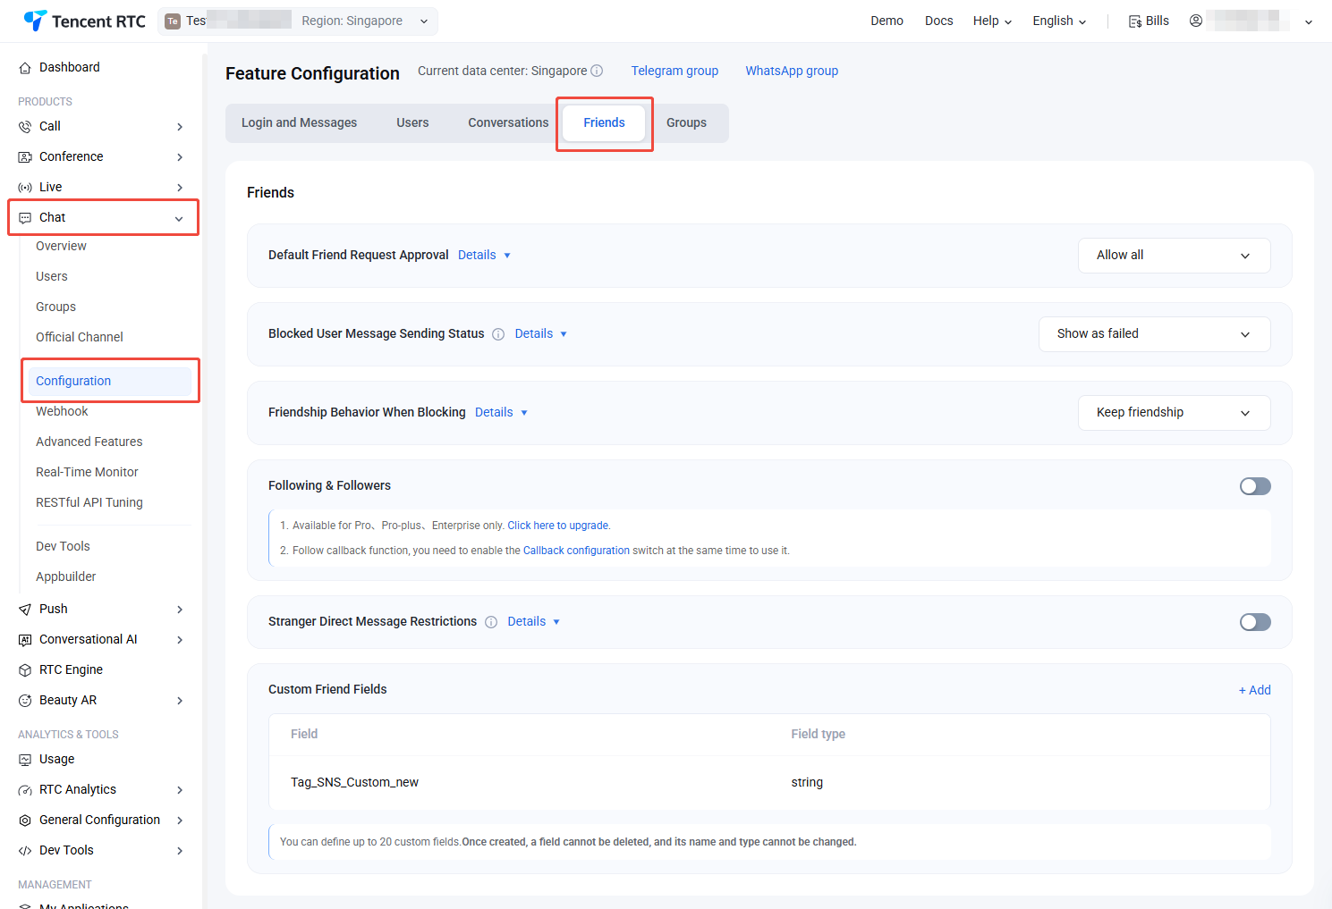Click the 'Click here to upgrade' link
Screen dimensions: 1332x909
point(558,526)
